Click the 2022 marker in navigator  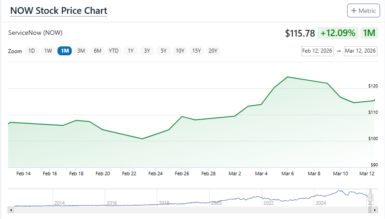[269, 203]
